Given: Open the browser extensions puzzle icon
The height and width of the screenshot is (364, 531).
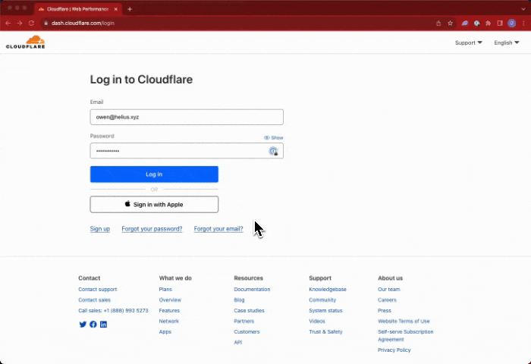Looking at the screenshot, I should 488,23.
